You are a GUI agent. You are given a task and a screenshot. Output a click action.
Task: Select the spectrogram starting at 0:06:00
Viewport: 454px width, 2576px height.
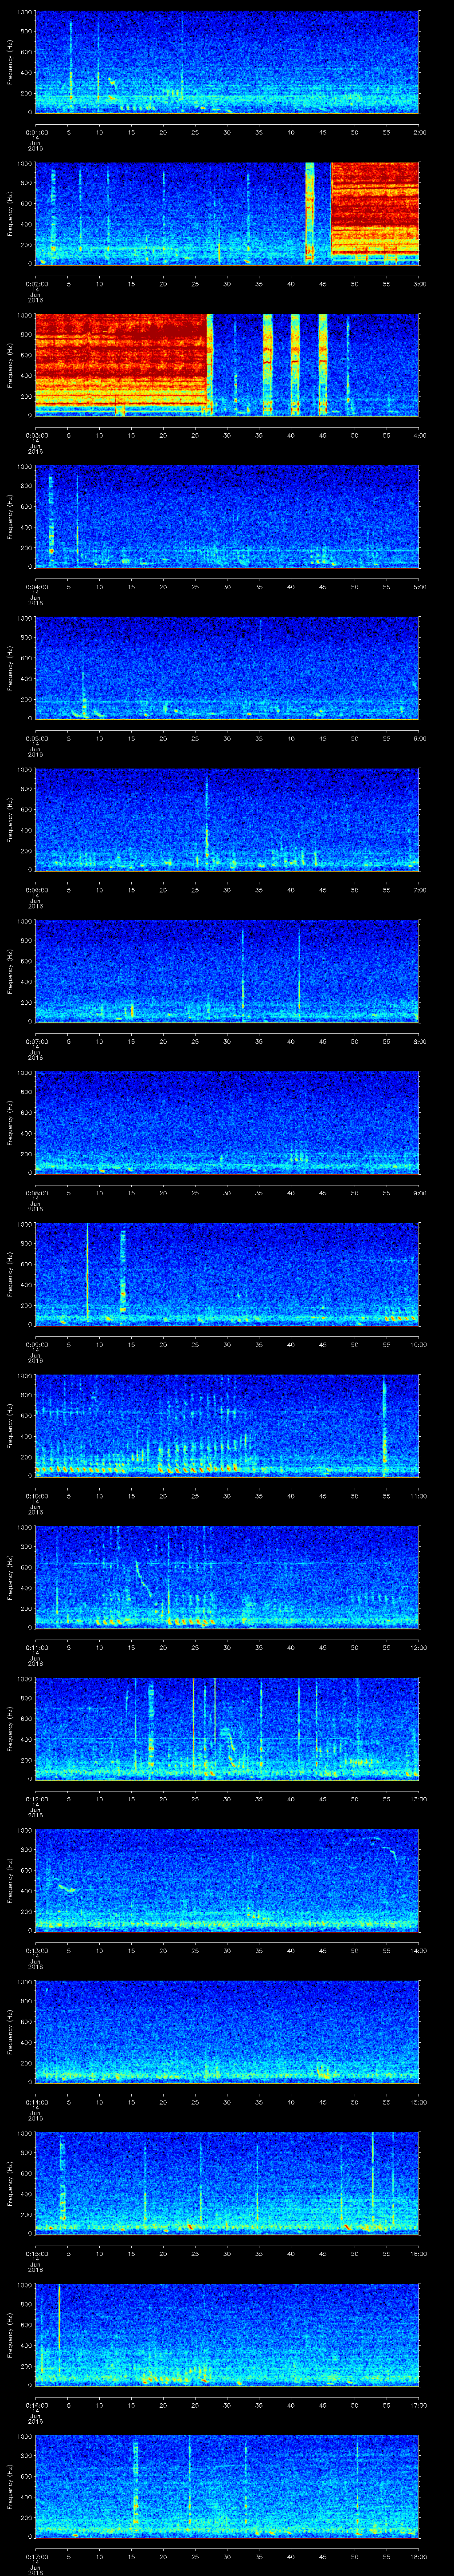point(227,819)
